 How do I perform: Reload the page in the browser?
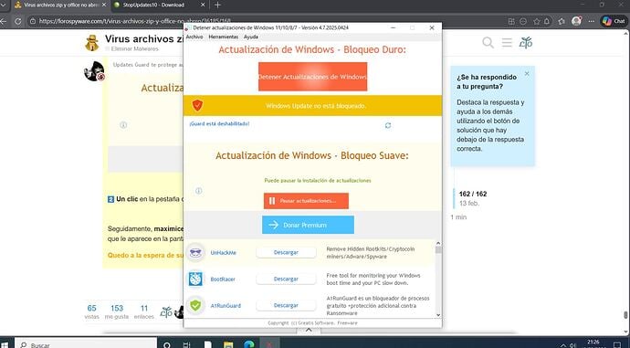(17, 21)
